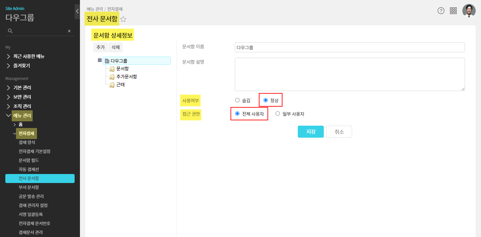Click the 저장 button

(310, 132)
